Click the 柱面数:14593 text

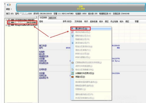pos(81,14)
